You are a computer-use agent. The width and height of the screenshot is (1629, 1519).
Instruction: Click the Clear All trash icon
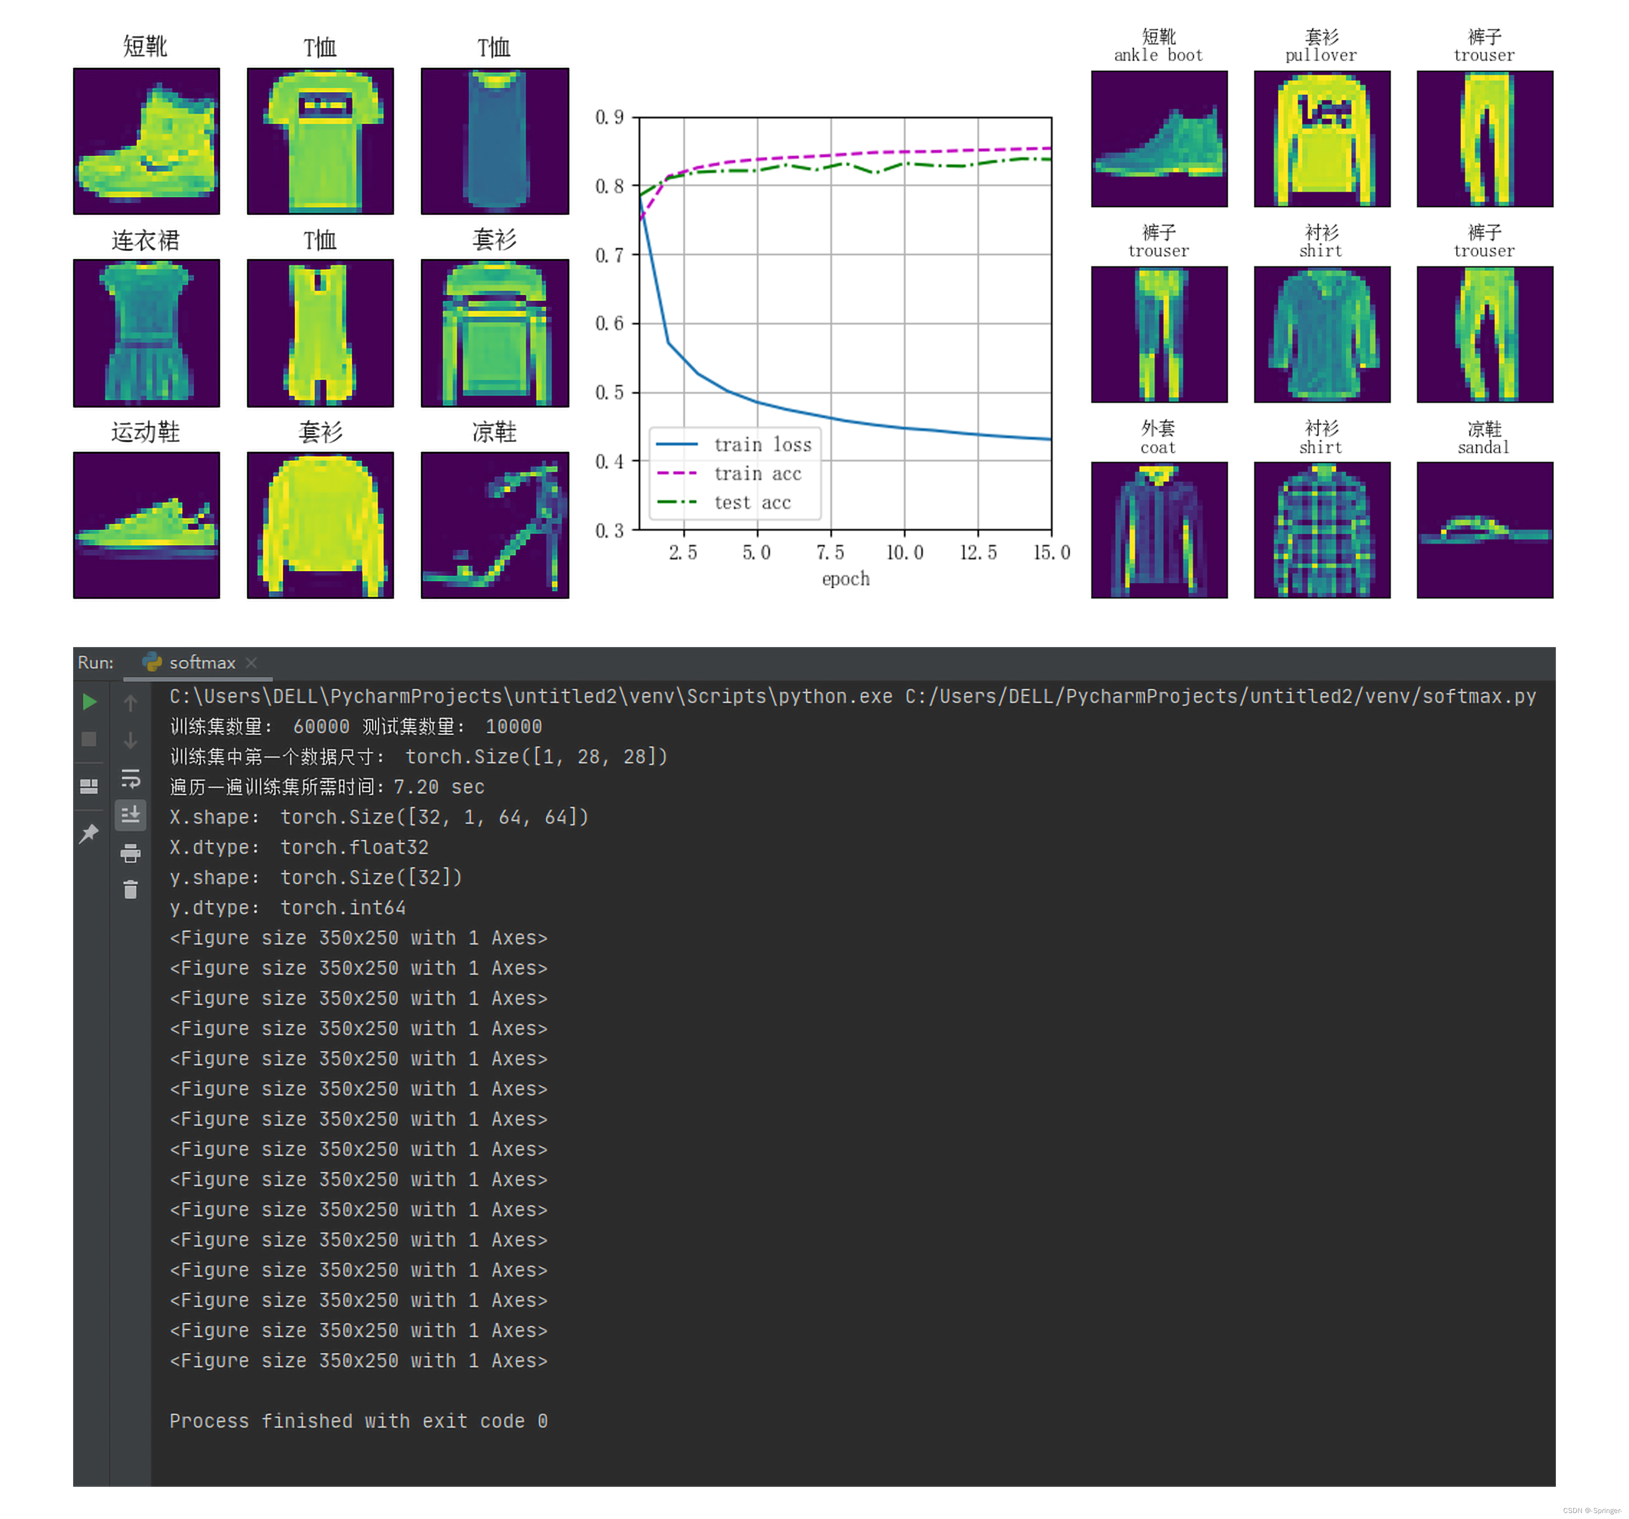tap(130, 889)
